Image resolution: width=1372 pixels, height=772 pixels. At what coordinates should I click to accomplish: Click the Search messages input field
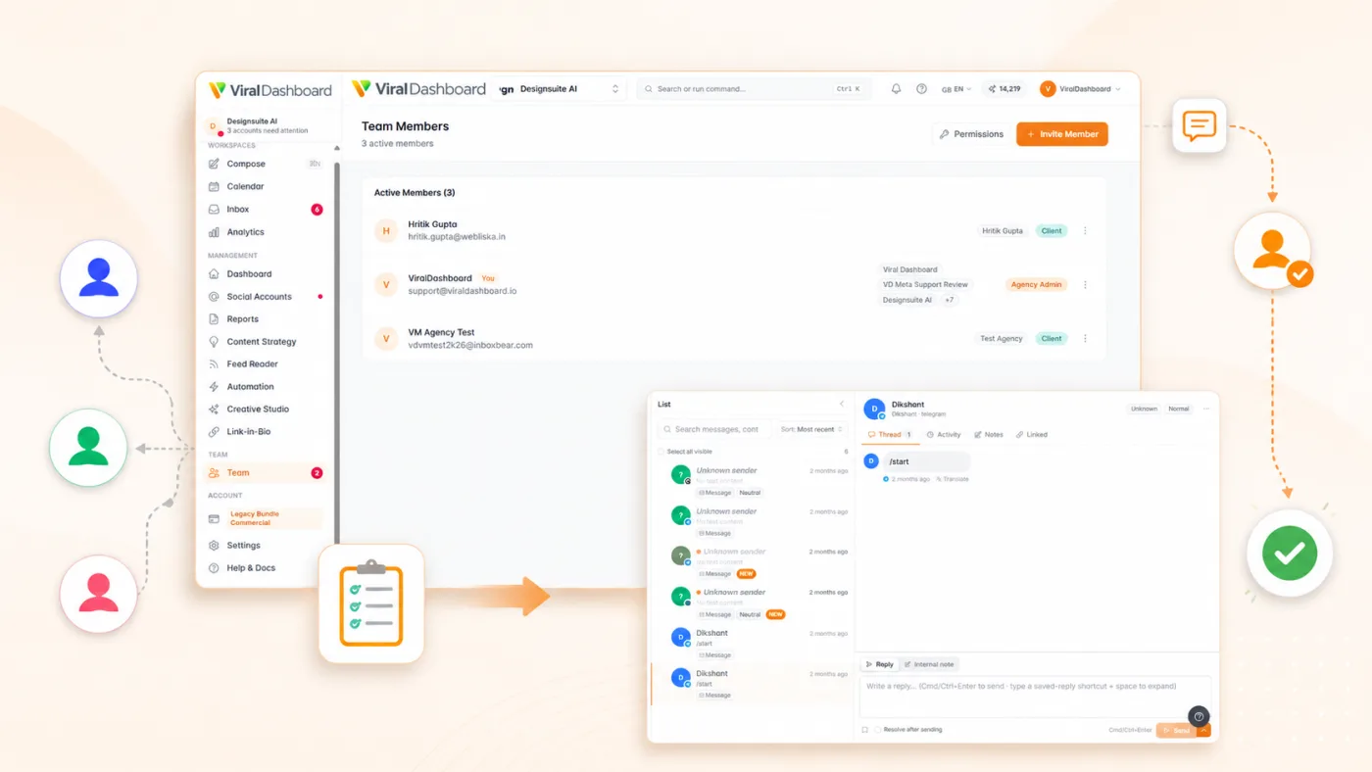pyautogui.click(x=712, y=429)
